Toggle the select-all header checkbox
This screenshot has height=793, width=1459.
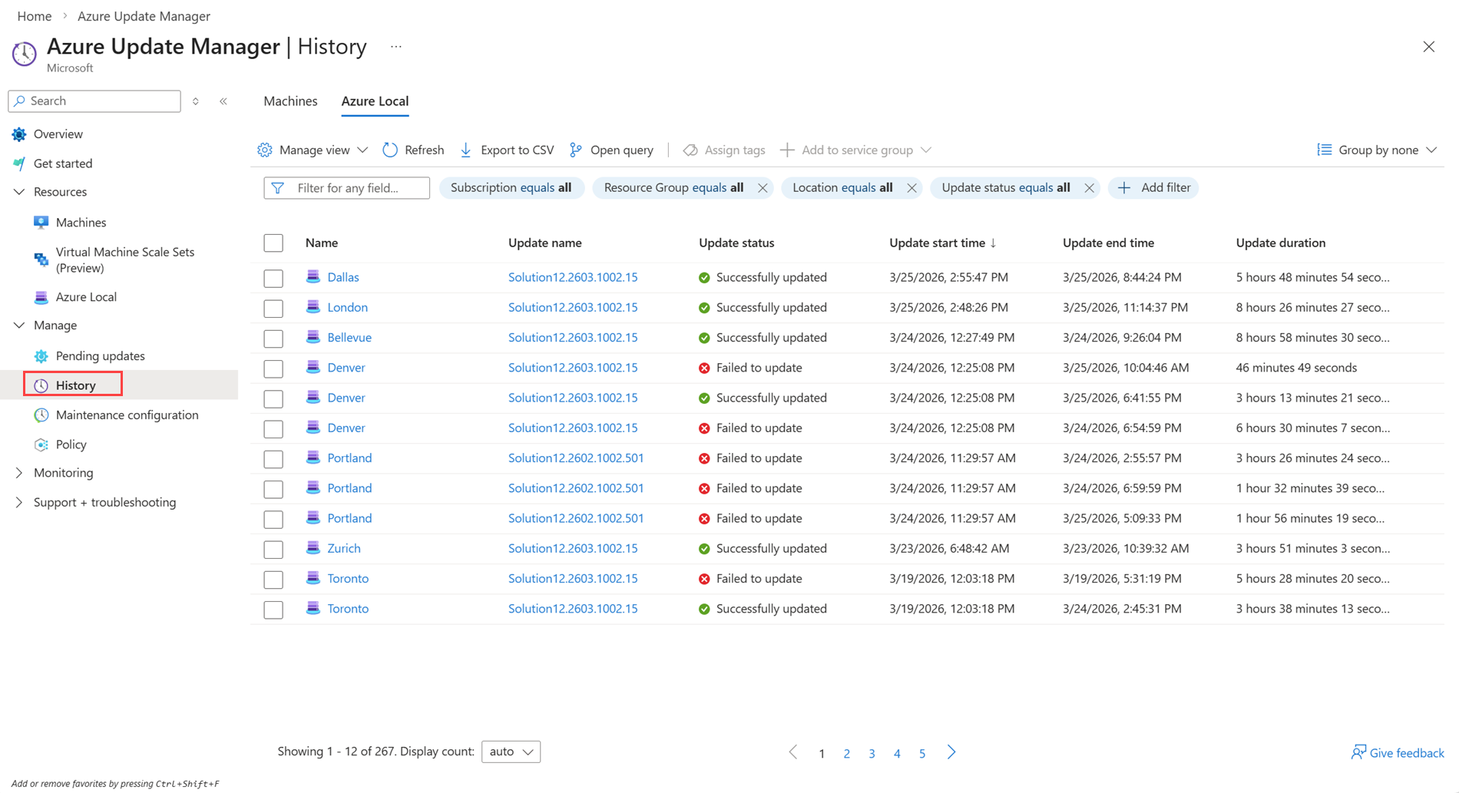point(273,243)
